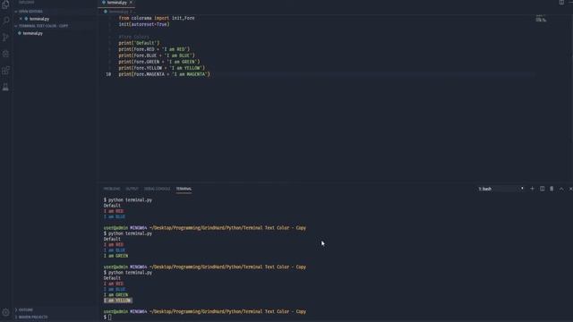
Task: Click the last 'I am GREEN' terminal output
Action: tap(115, 295)
